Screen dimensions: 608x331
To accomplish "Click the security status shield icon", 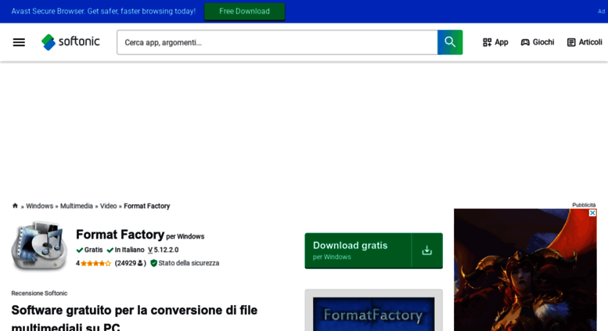I will click(x=153, y=263).
